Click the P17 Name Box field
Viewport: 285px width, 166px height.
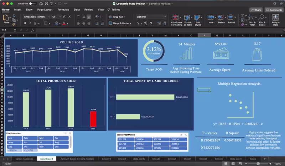(7, 30)
